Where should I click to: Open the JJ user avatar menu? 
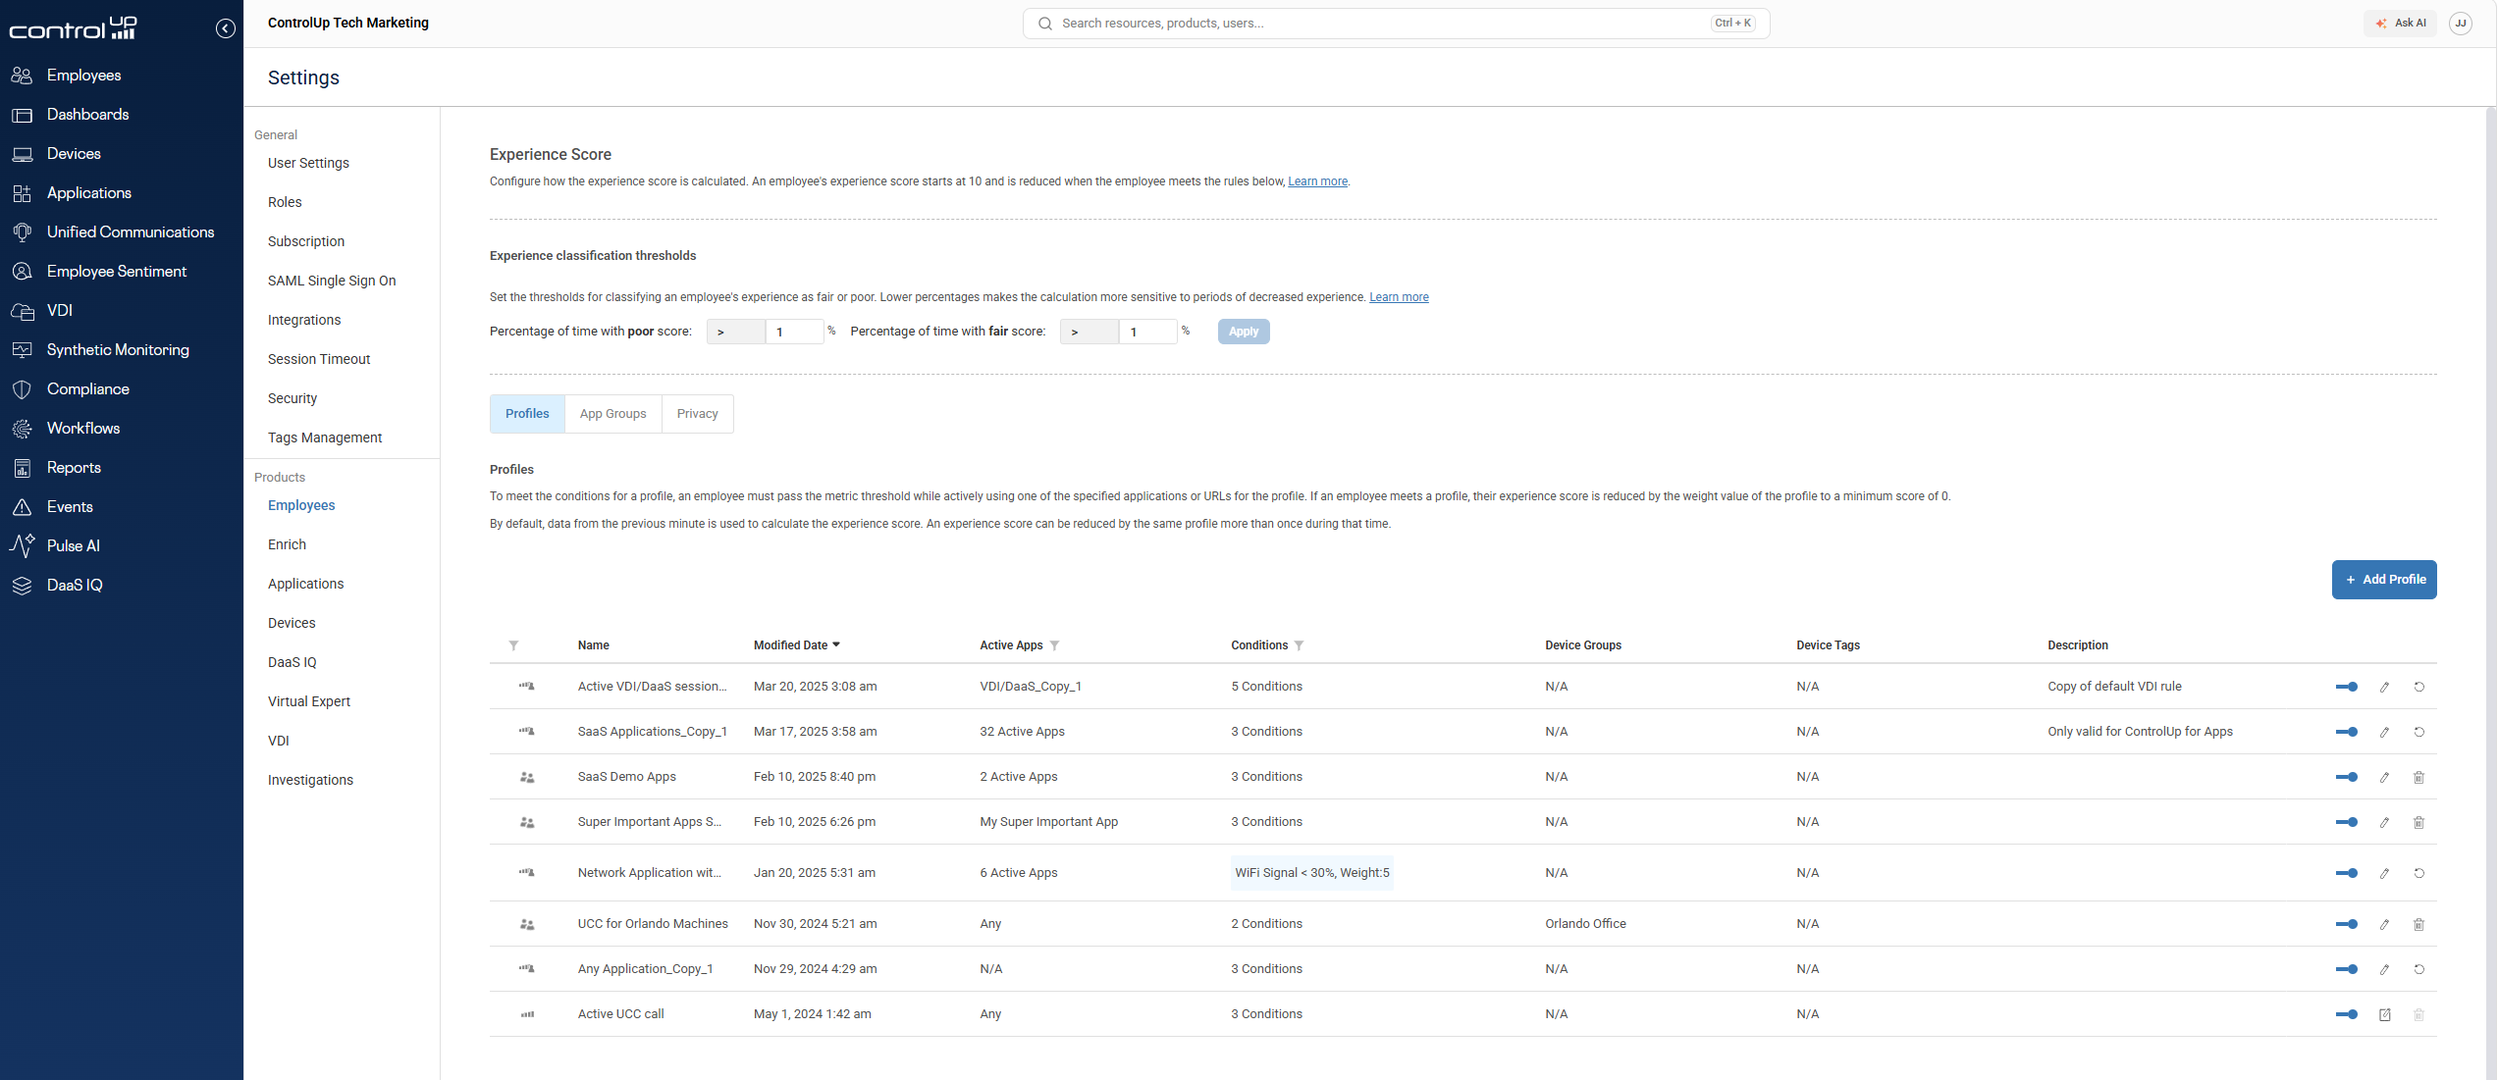coord(2461,24)
